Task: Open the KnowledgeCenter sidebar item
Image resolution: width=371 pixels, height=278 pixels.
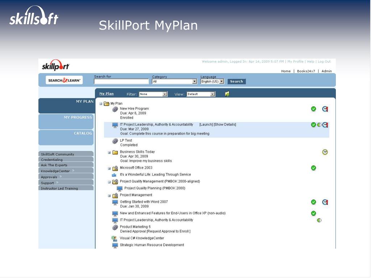Action: [x=66, y=171]
